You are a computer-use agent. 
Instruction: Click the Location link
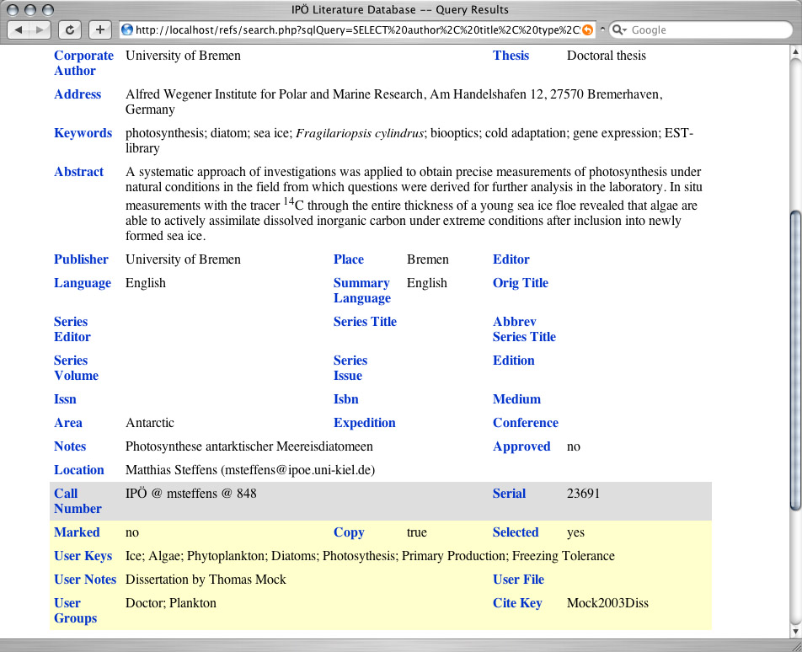(79, 470)
